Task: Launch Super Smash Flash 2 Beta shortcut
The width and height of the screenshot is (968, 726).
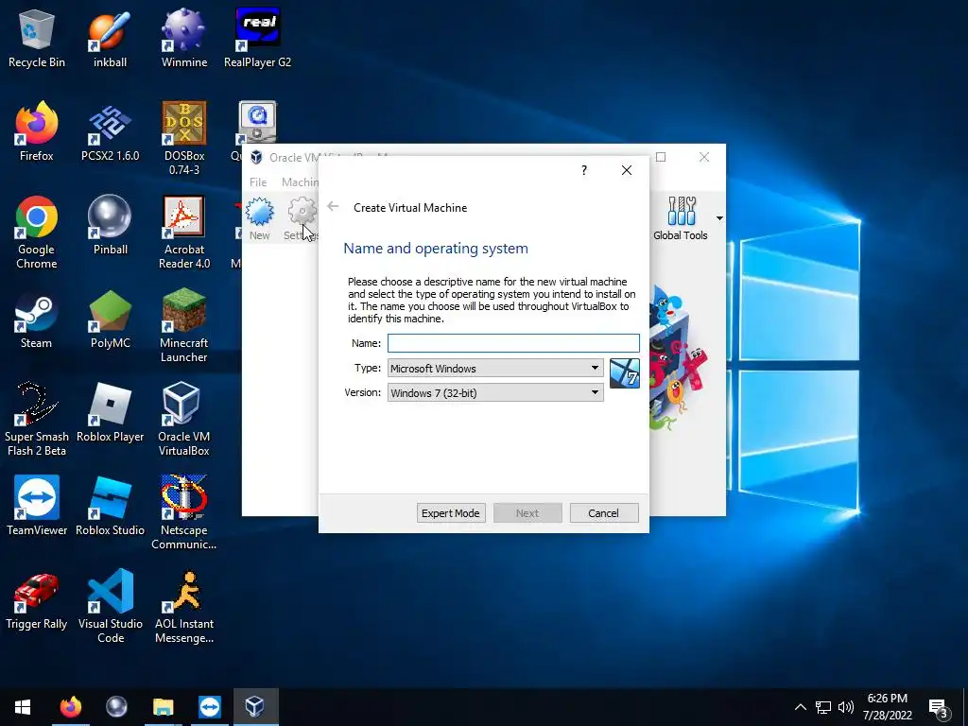Action: pyautogui.click(x=37, y=420)
